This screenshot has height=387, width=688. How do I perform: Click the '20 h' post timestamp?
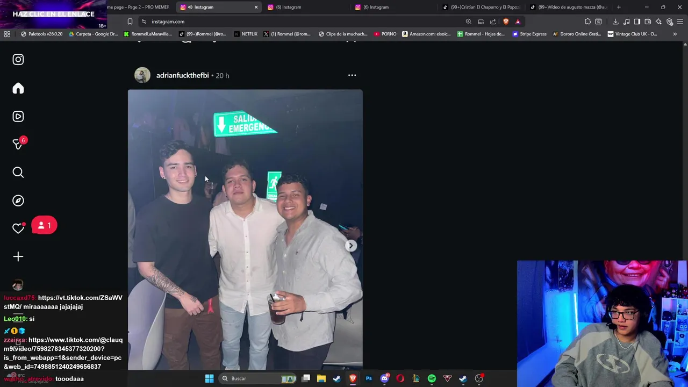(x=223, y=76)
